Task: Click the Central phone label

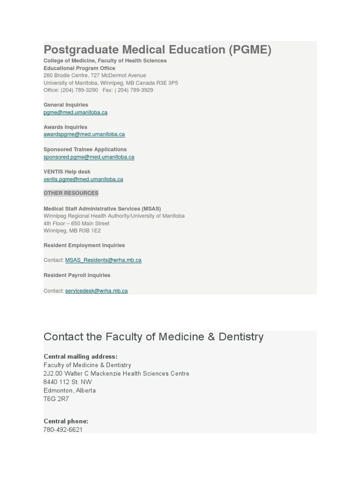Action: click(x=66, y=421)
